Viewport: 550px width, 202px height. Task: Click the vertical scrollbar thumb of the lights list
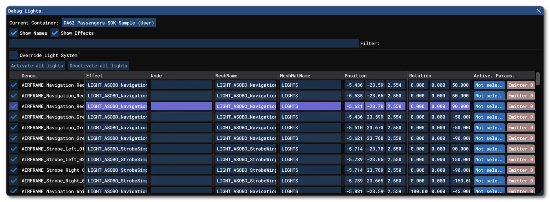click(538, 78)
